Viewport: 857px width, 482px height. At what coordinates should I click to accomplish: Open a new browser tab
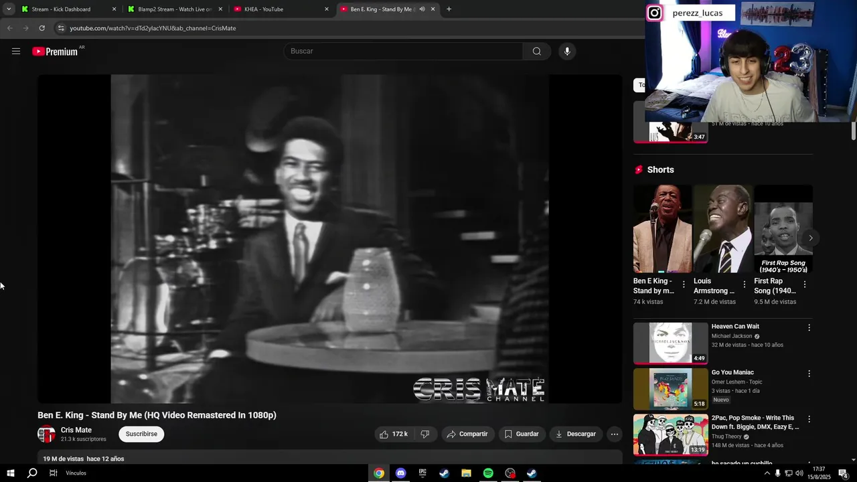(x=449, y=9)
